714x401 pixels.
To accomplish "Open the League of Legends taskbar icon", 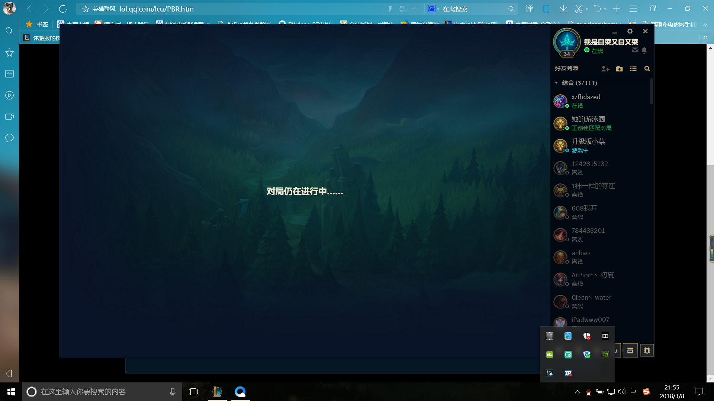I will (x=217, y=392).
